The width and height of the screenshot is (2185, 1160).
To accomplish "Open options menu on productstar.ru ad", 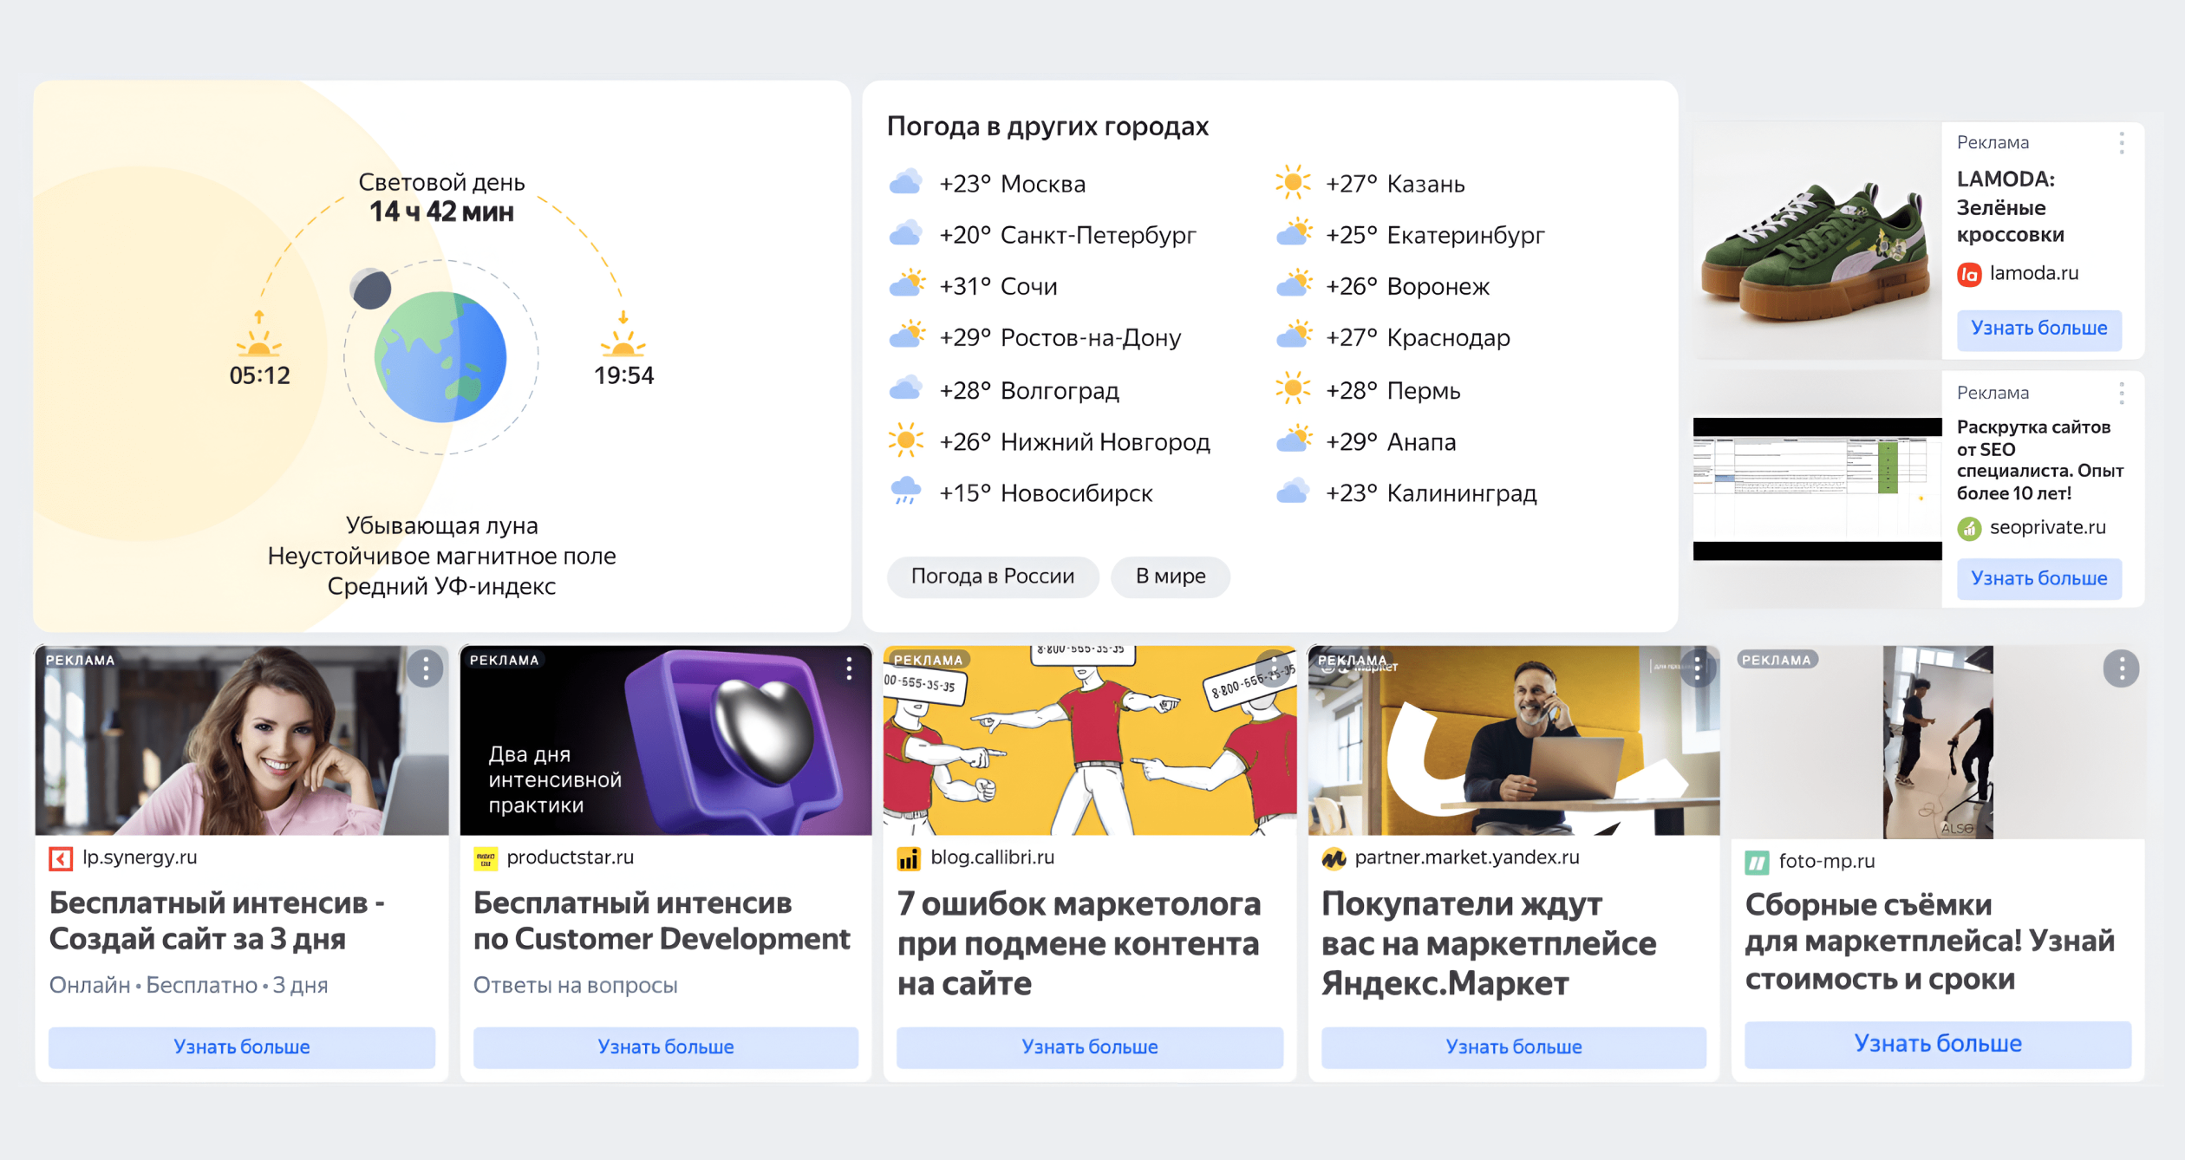I will [849, 668].
